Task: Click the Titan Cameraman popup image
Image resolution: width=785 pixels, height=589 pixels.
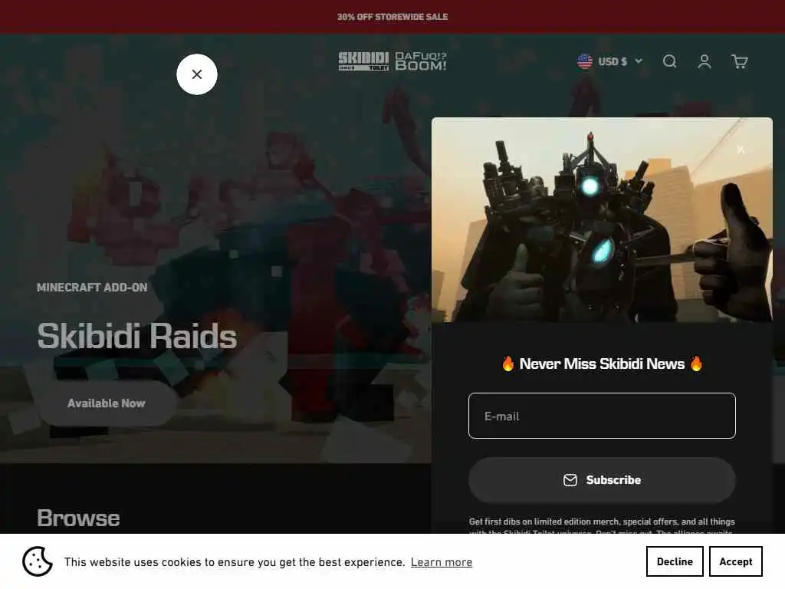Action: 602,220
